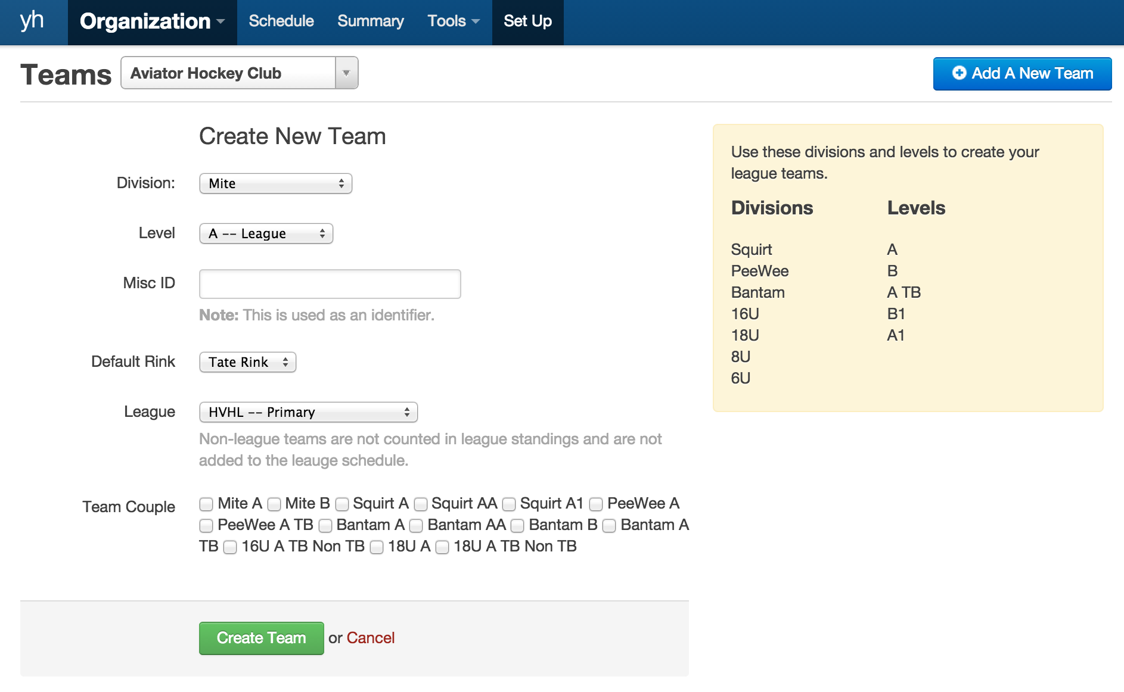Check the Mite A checkbox
Screen dimensions: 1124x692
point(206,504)
